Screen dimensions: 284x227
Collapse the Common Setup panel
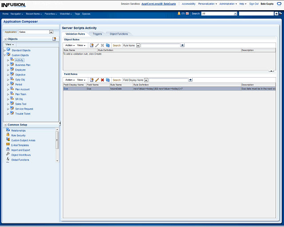tap(5, 125)
